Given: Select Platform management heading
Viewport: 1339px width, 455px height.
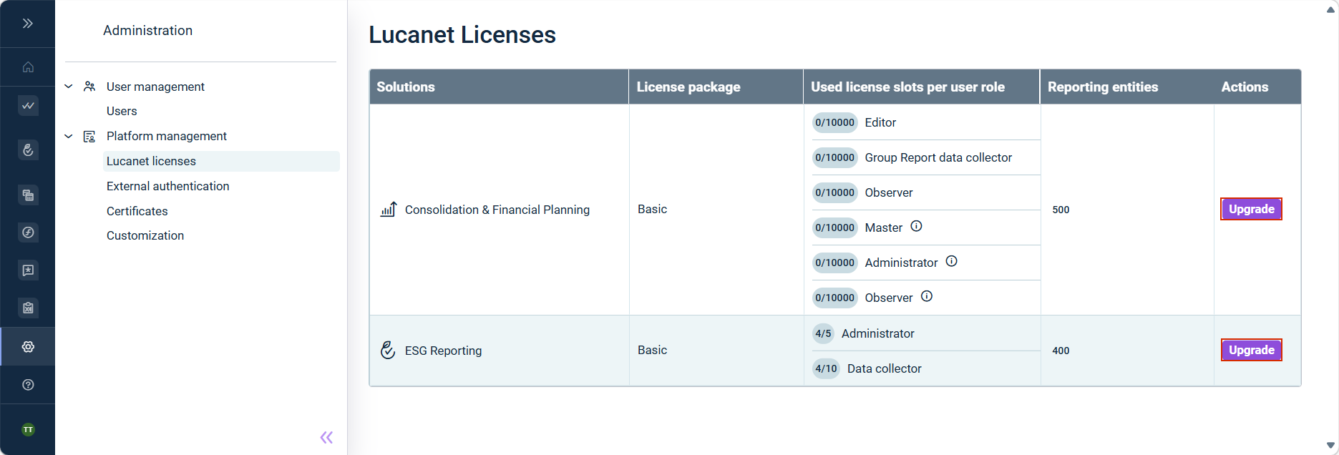Looking at the screenshot, I should (x=167, y=136).
